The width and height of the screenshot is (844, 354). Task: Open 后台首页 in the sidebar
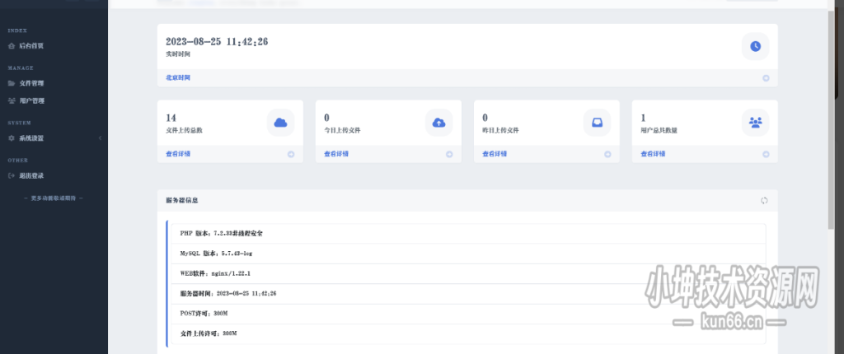tap(31, 46)
